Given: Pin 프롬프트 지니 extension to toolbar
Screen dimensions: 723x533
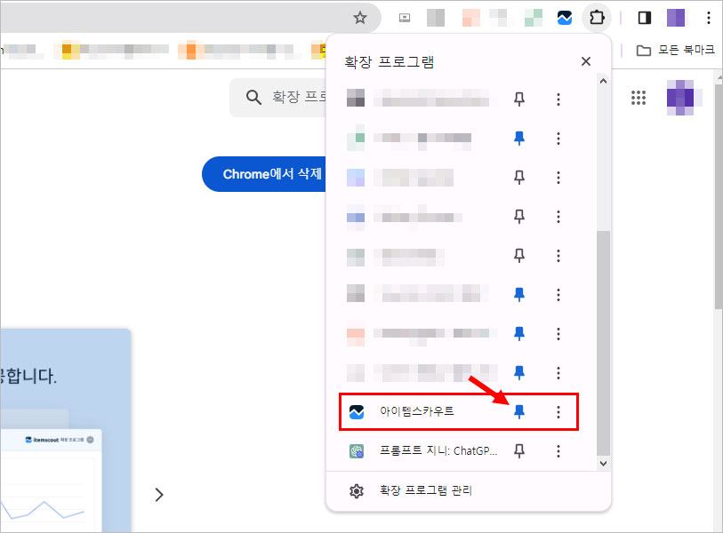Looking at the screenshot, I should pyautogui.click(x=519, y=451).
